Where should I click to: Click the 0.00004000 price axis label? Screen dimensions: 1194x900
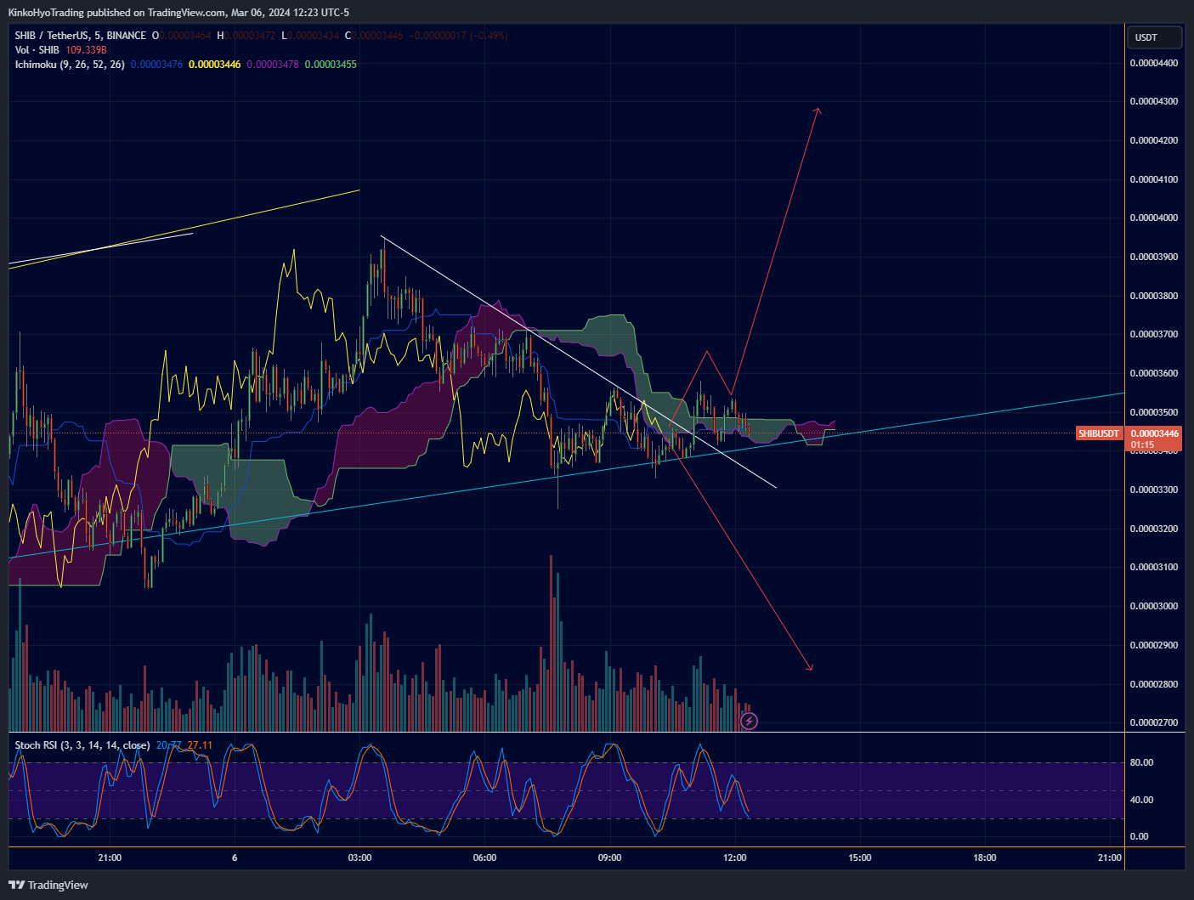[x=1154, y=218]
